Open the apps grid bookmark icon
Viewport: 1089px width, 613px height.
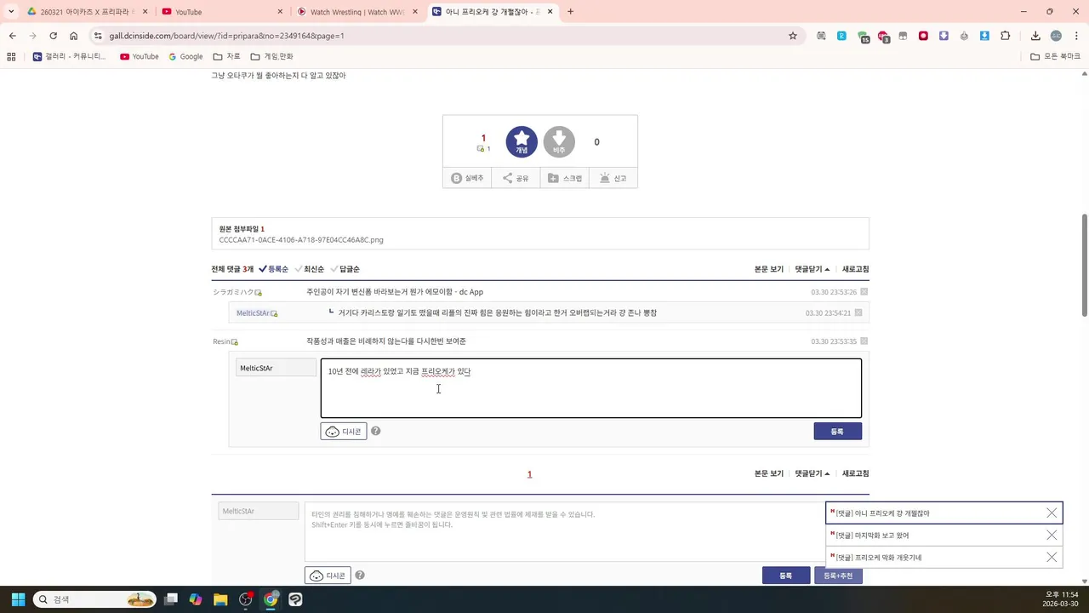(11, 56)
